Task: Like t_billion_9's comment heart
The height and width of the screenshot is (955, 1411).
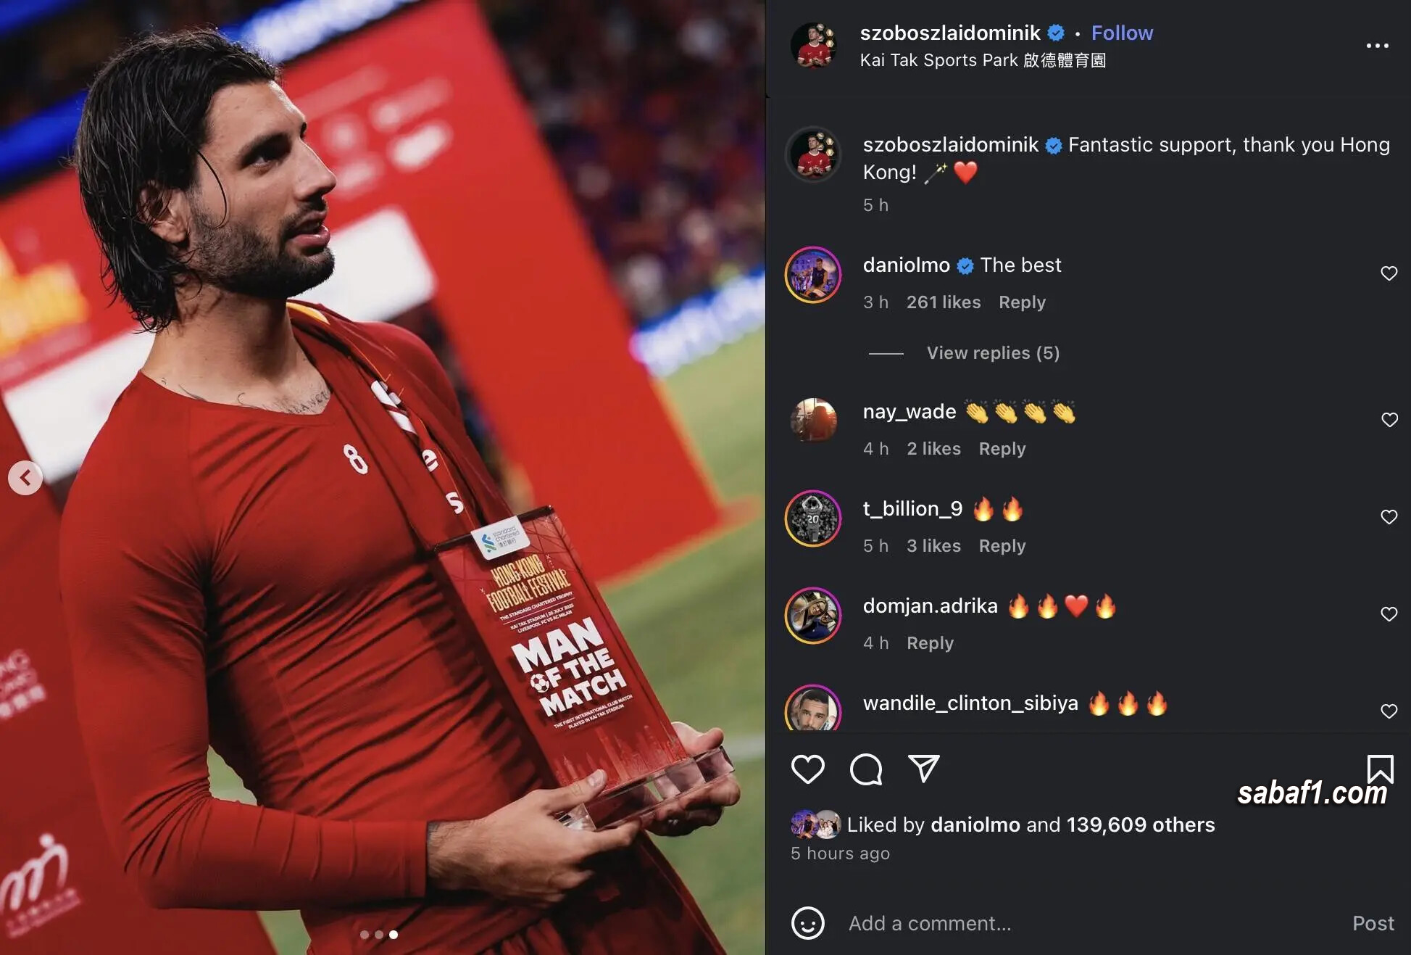Action: (1389, 517)
